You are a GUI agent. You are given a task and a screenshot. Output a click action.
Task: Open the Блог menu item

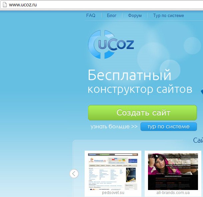112,15
